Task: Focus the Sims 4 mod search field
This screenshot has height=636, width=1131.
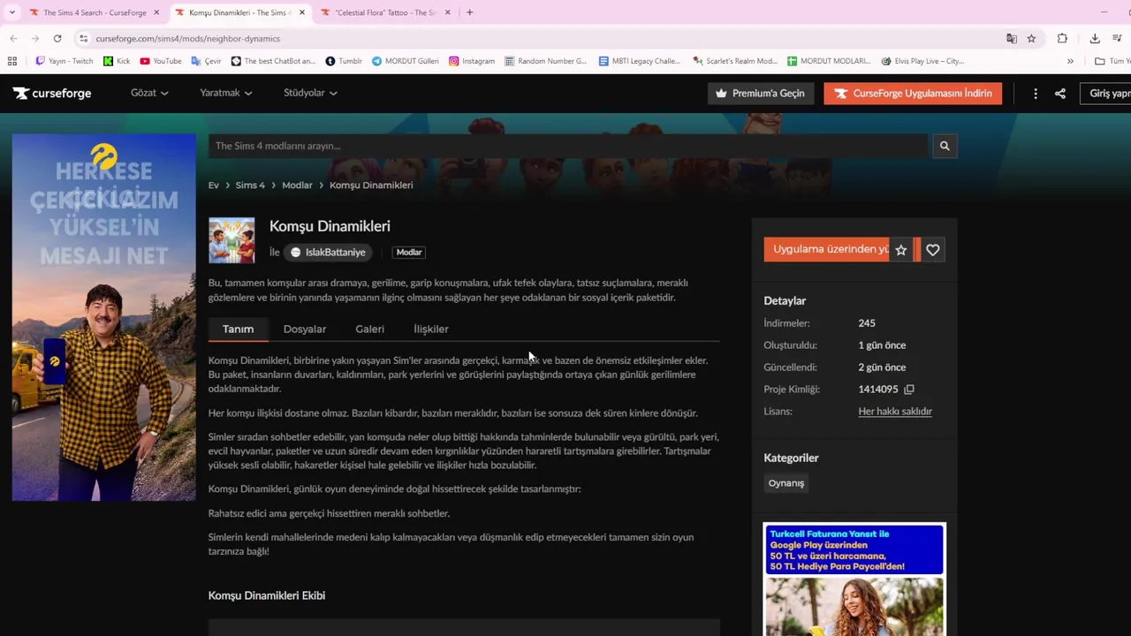Action: [x=568, y=146]
